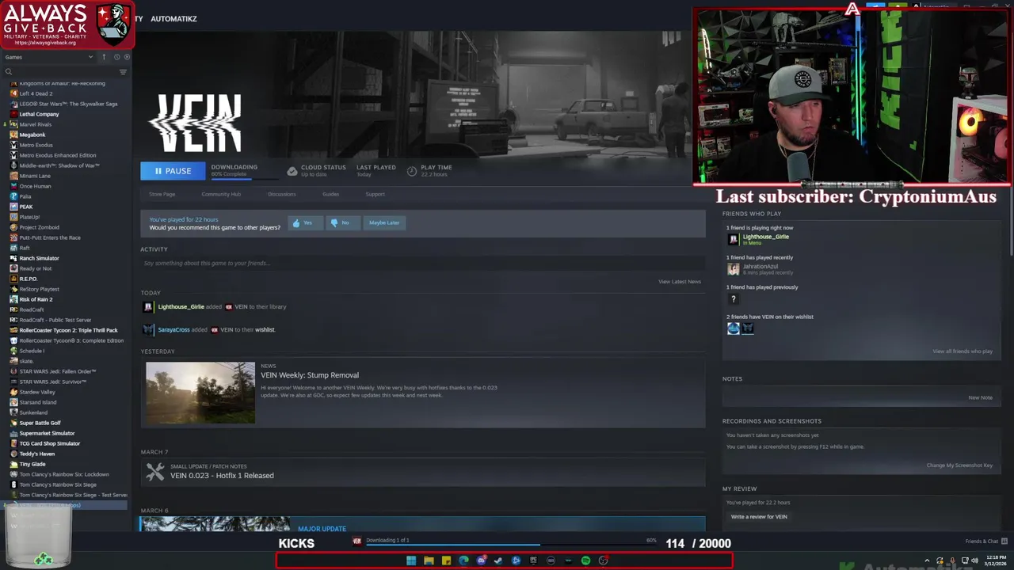Viewport: 1014px width, 570px height.
Task: Click the No thumbs-down button
Action: click(341, 222)
